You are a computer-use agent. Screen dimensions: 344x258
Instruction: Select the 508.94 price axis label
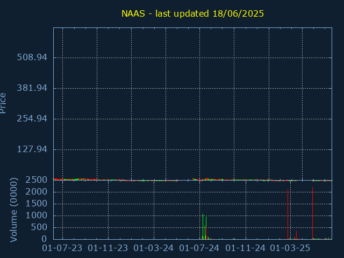click(32, 58)
